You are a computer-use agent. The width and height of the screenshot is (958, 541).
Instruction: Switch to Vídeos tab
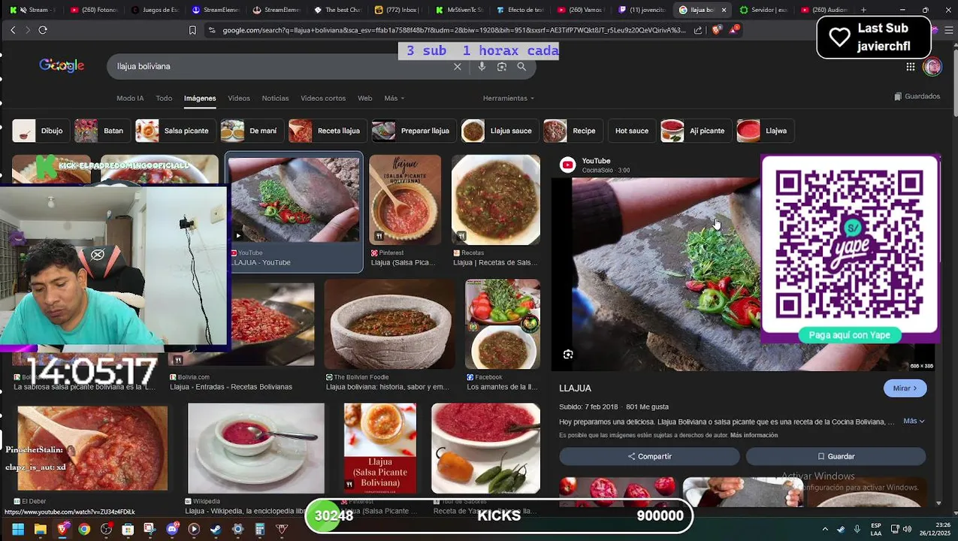pos(239,98)
